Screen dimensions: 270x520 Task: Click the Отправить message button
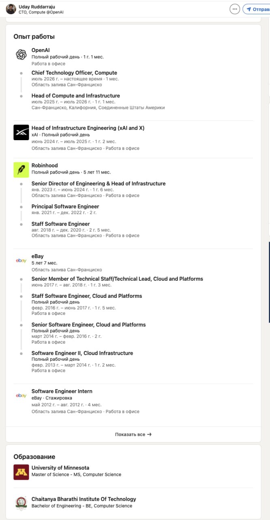[257, 9]
